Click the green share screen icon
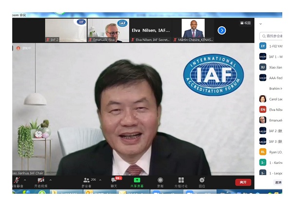This screenshot has width=292, height=206. pos(137,180)
